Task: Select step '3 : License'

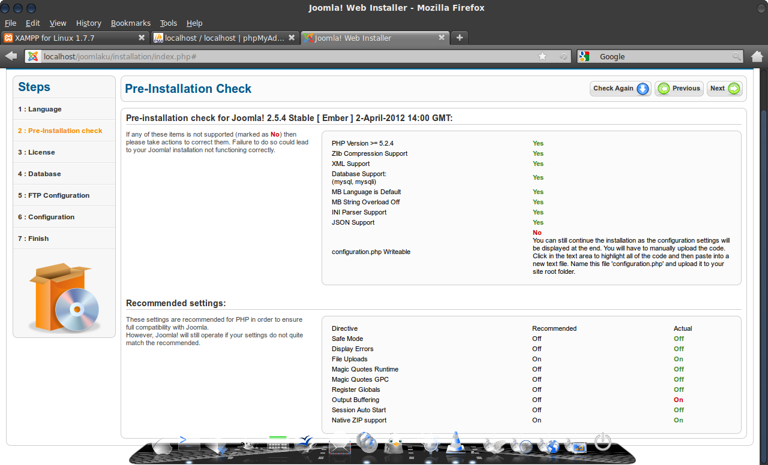Action: click(64, 152)
